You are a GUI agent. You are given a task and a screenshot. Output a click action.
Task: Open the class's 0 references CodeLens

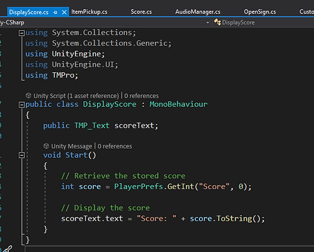click(x=141, y=96)
